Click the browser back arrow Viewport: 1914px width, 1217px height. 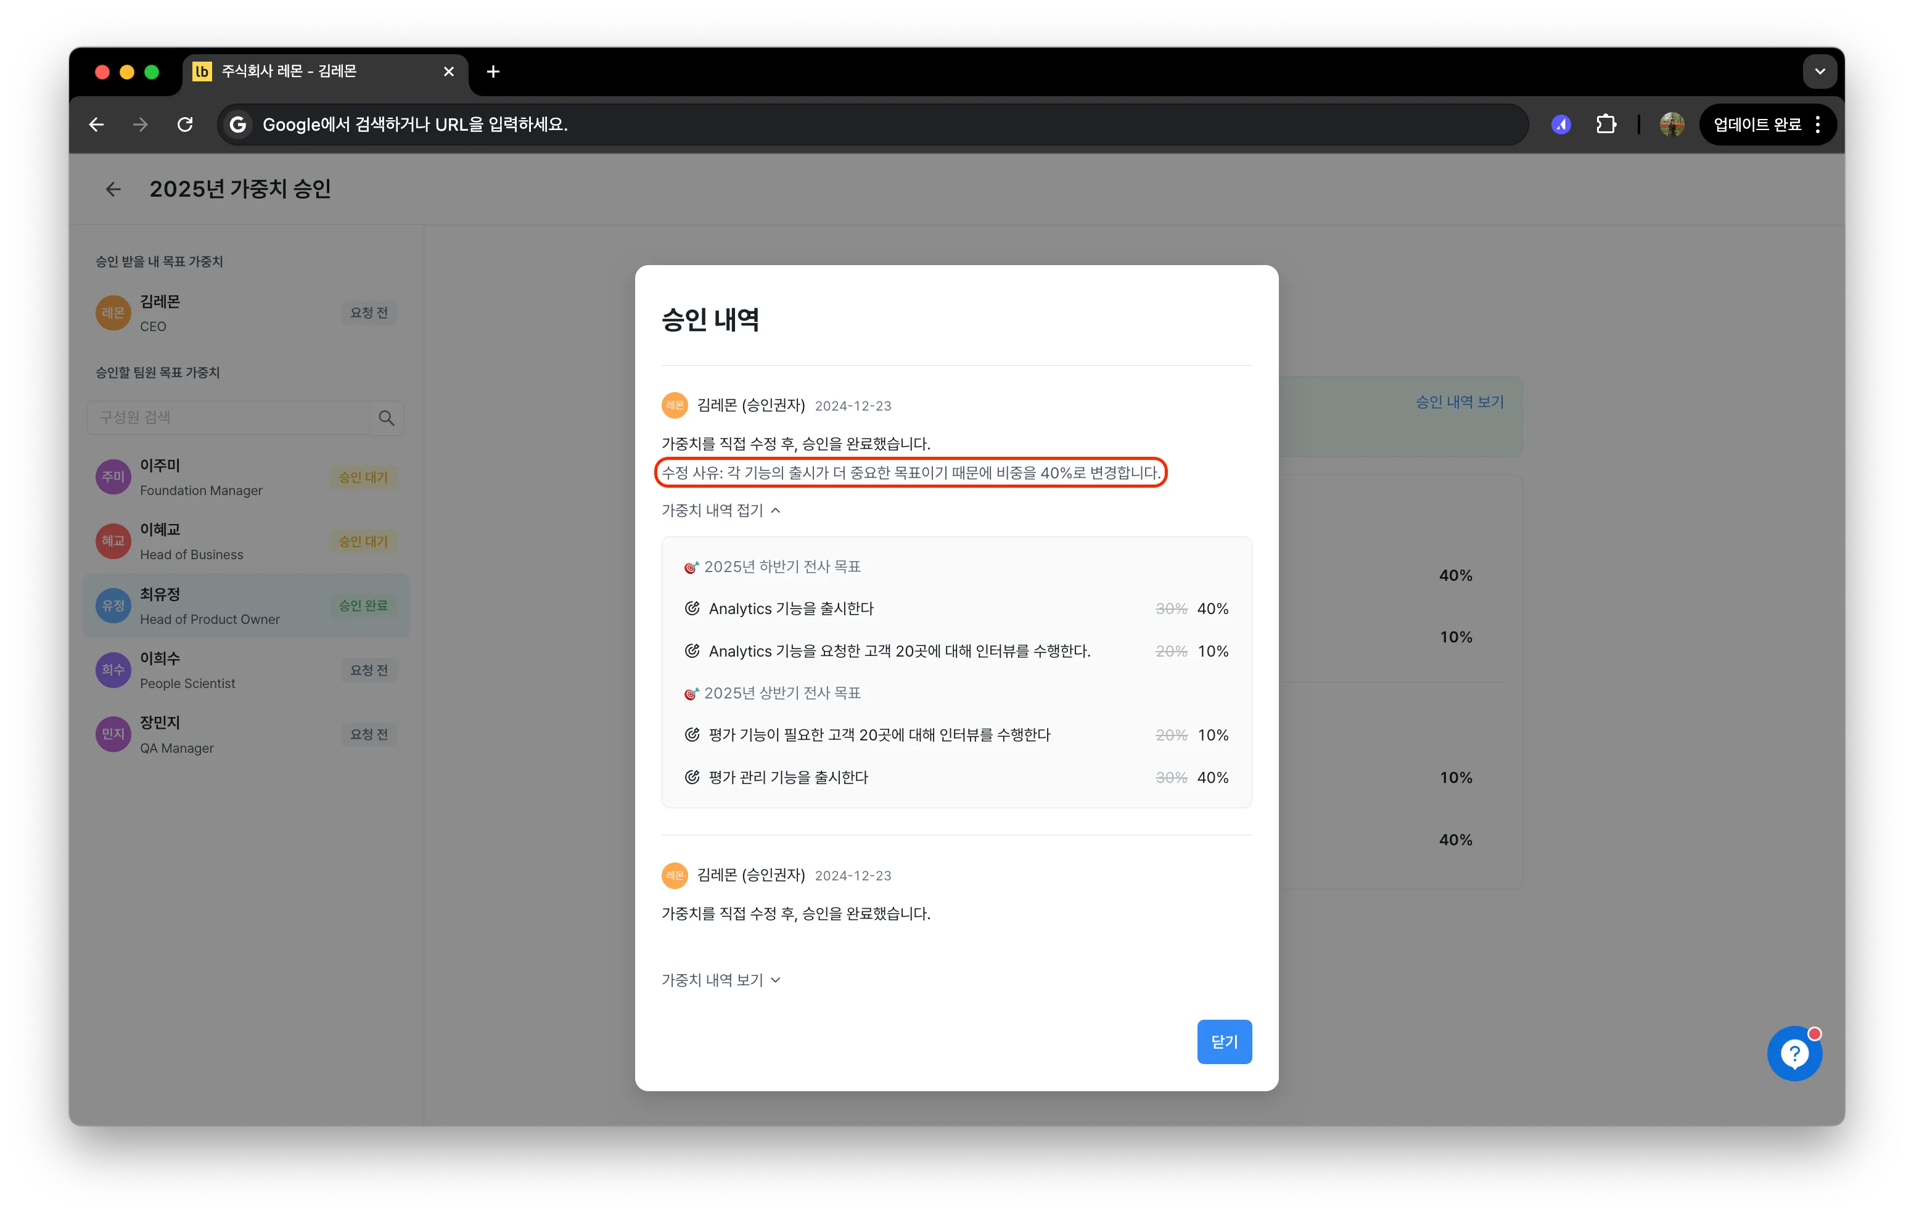click(x=96, y=125)
